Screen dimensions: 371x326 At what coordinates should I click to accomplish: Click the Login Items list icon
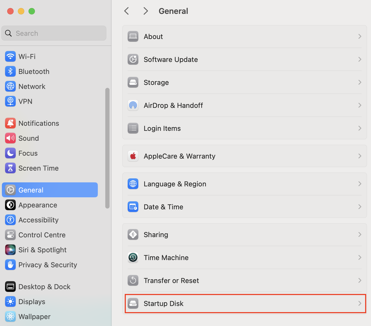[x=133, y=128]
